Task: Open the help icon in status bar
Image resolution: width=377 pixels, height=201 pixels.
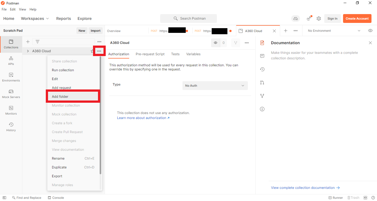Action: pyautogui.click(x=373, y=198)
